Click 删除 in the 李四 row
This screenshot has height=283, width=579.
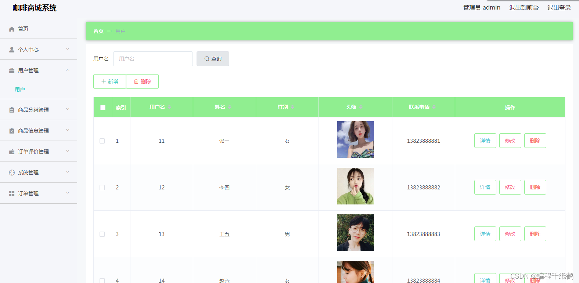coord(535,187)
